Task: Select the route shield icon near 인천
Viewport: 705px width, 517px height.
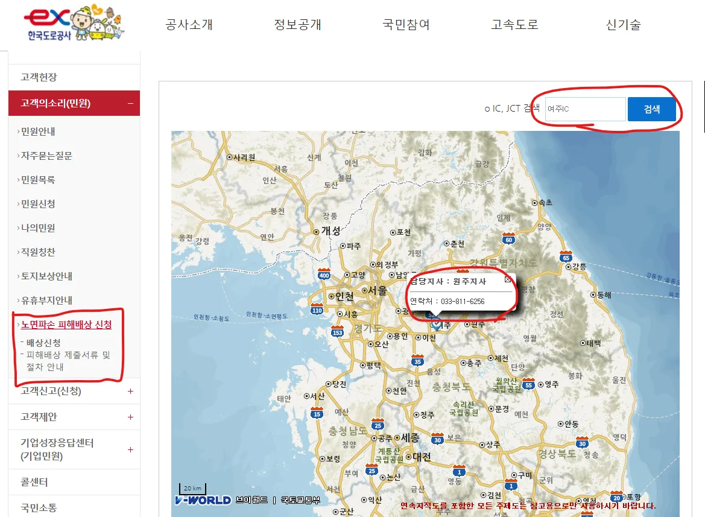Action: [x=317, y=310]
